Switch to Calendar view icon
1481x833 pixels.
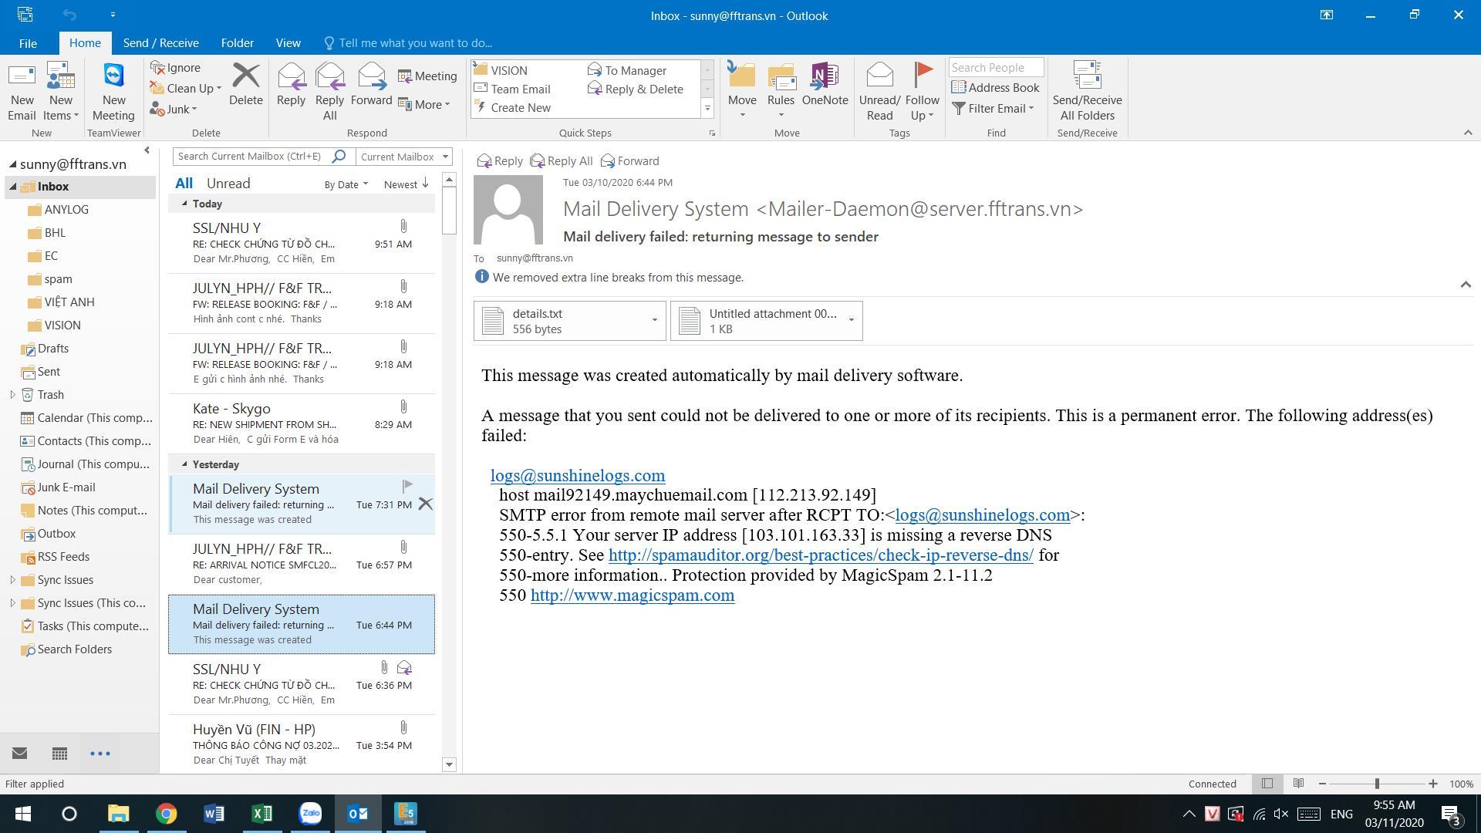click(59, 754)
